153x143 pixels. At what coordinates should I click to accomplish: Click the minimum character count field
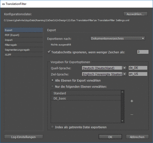pos(143,52)
